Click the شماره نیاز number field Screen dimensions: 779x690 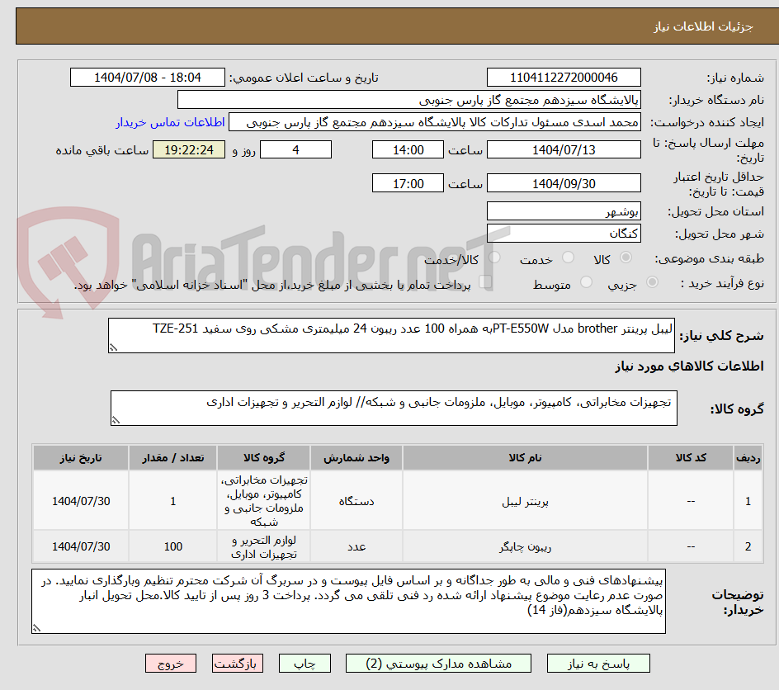click(564, 77)
